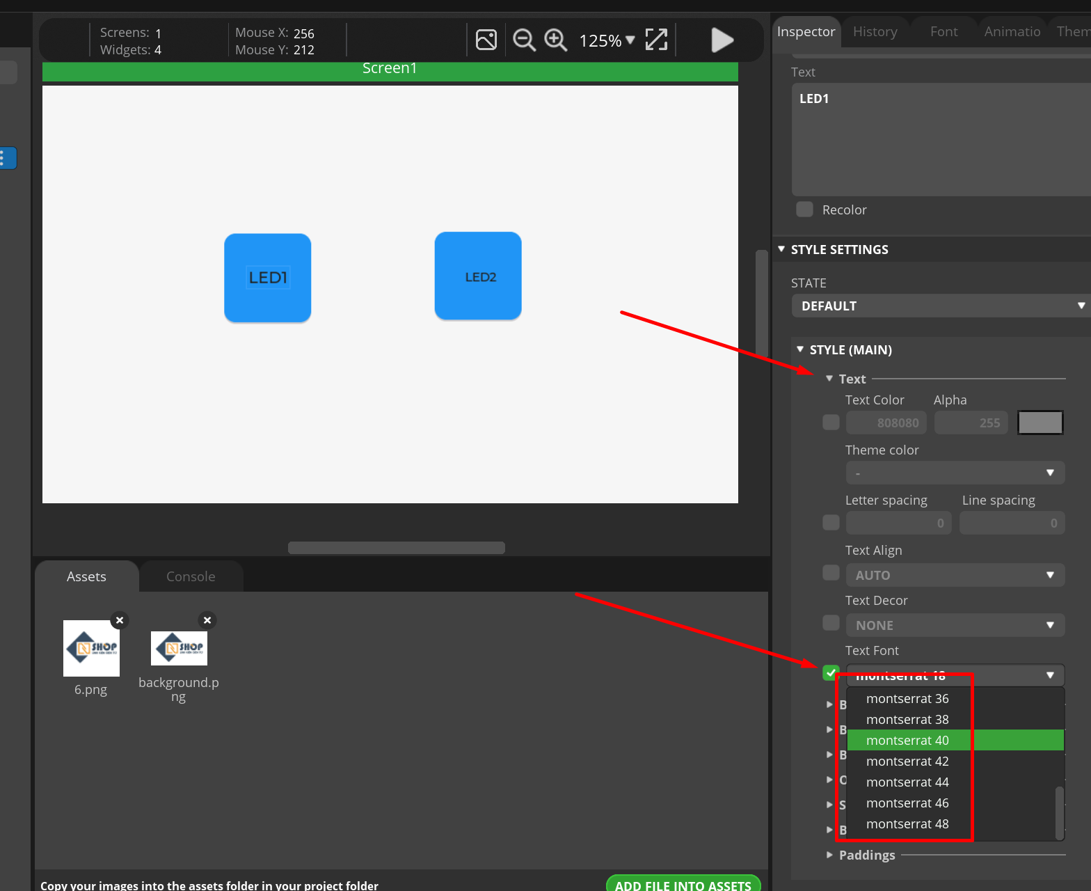Click the text color gray swatch

(1040, 422)
